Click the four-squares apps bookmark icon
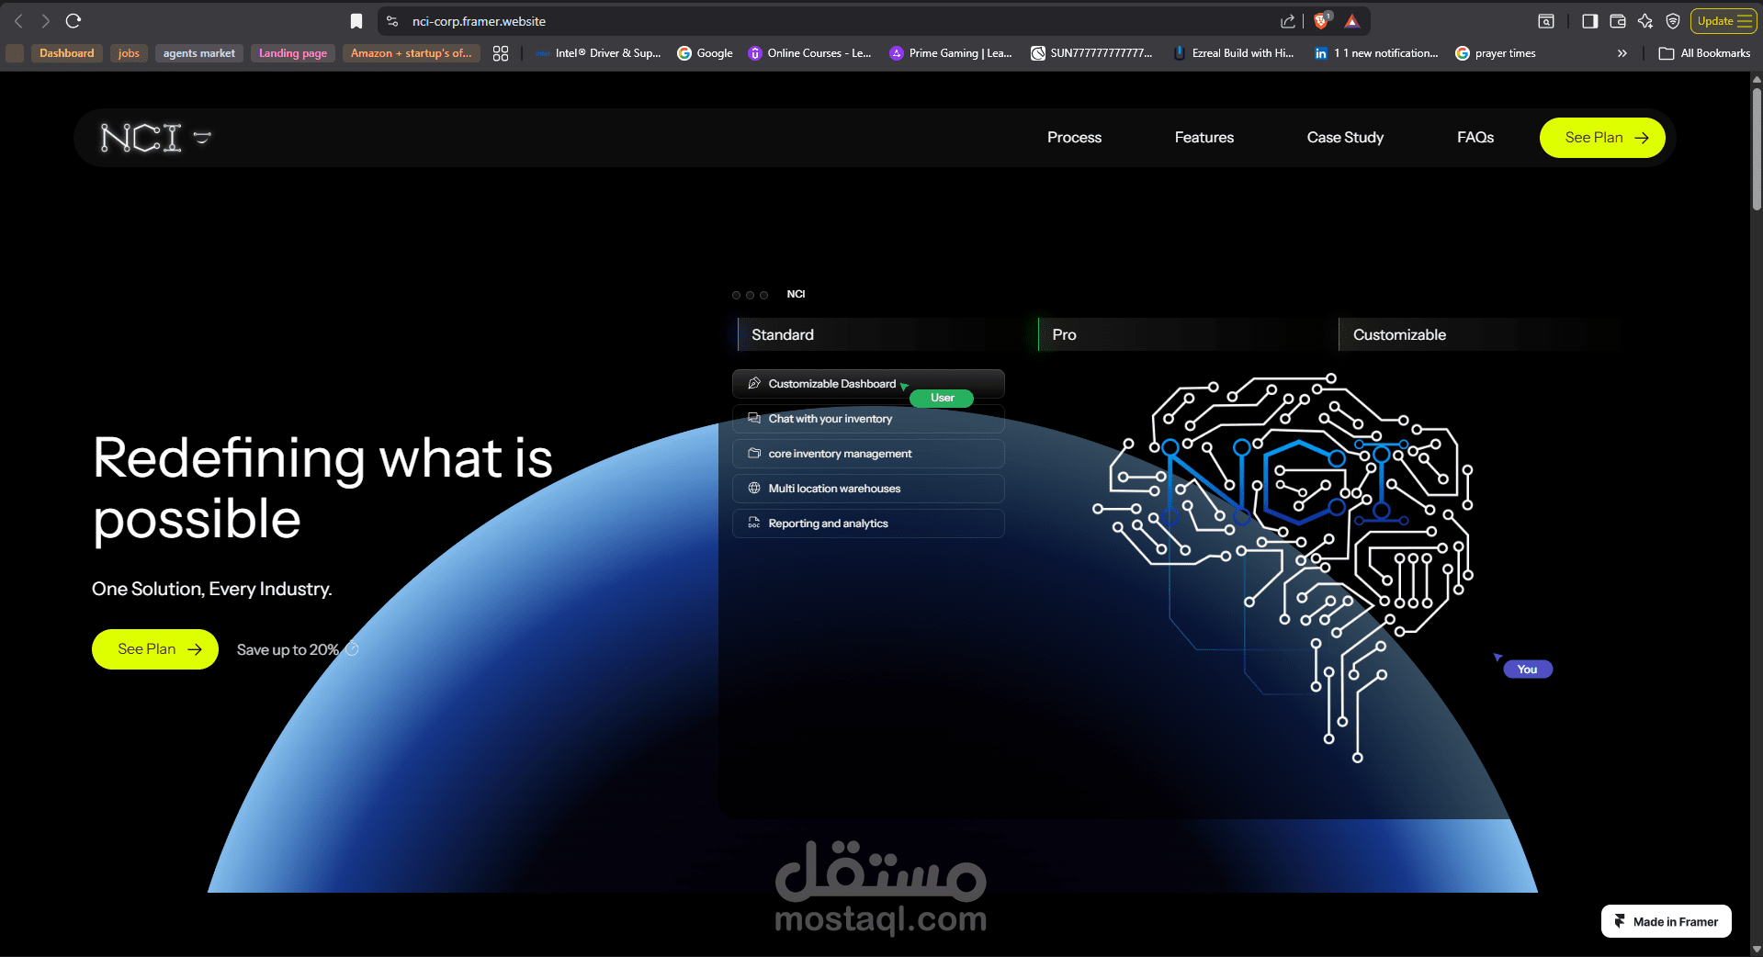This screenshot has width=1763, height=957. (500, 53)
